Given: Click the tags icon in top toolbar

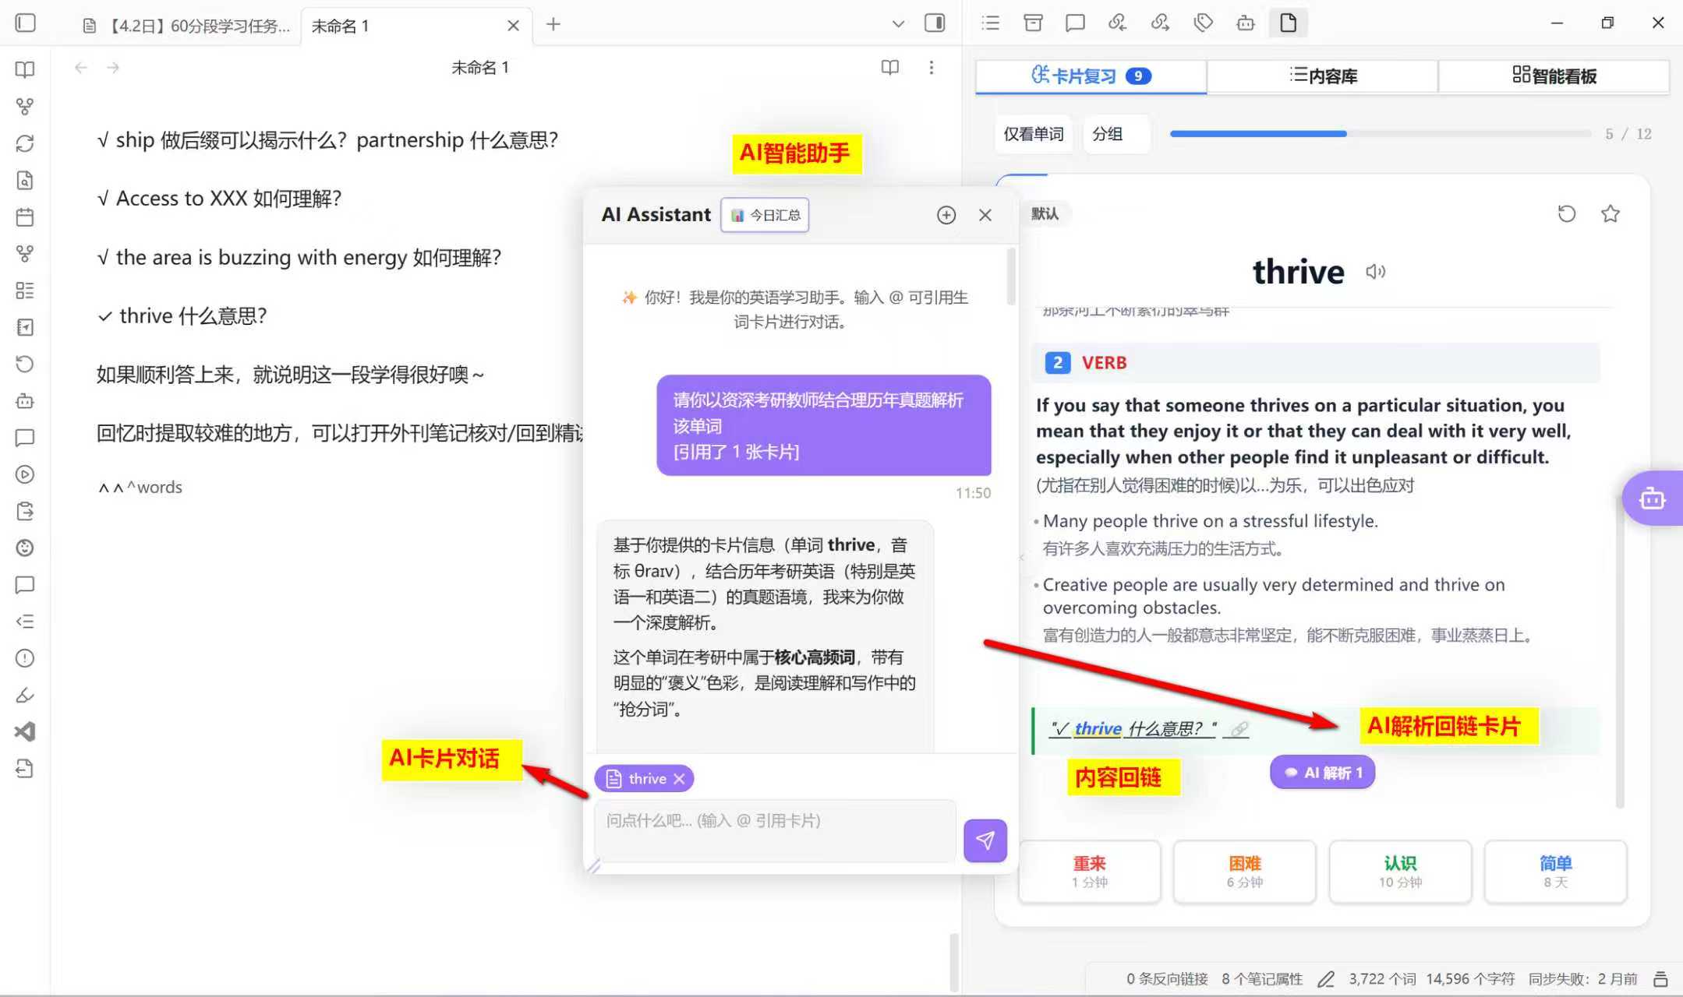Looking at the screenshot, I should click(1203, 23).
